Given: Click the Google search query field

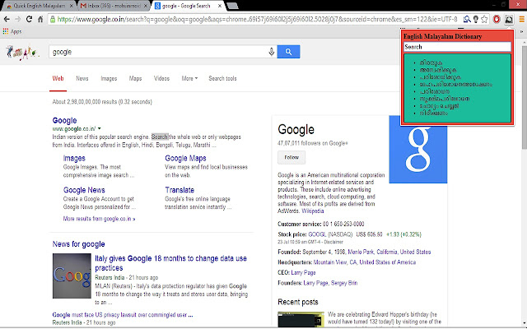Looking at the screenshot, I should coord(158,52).
